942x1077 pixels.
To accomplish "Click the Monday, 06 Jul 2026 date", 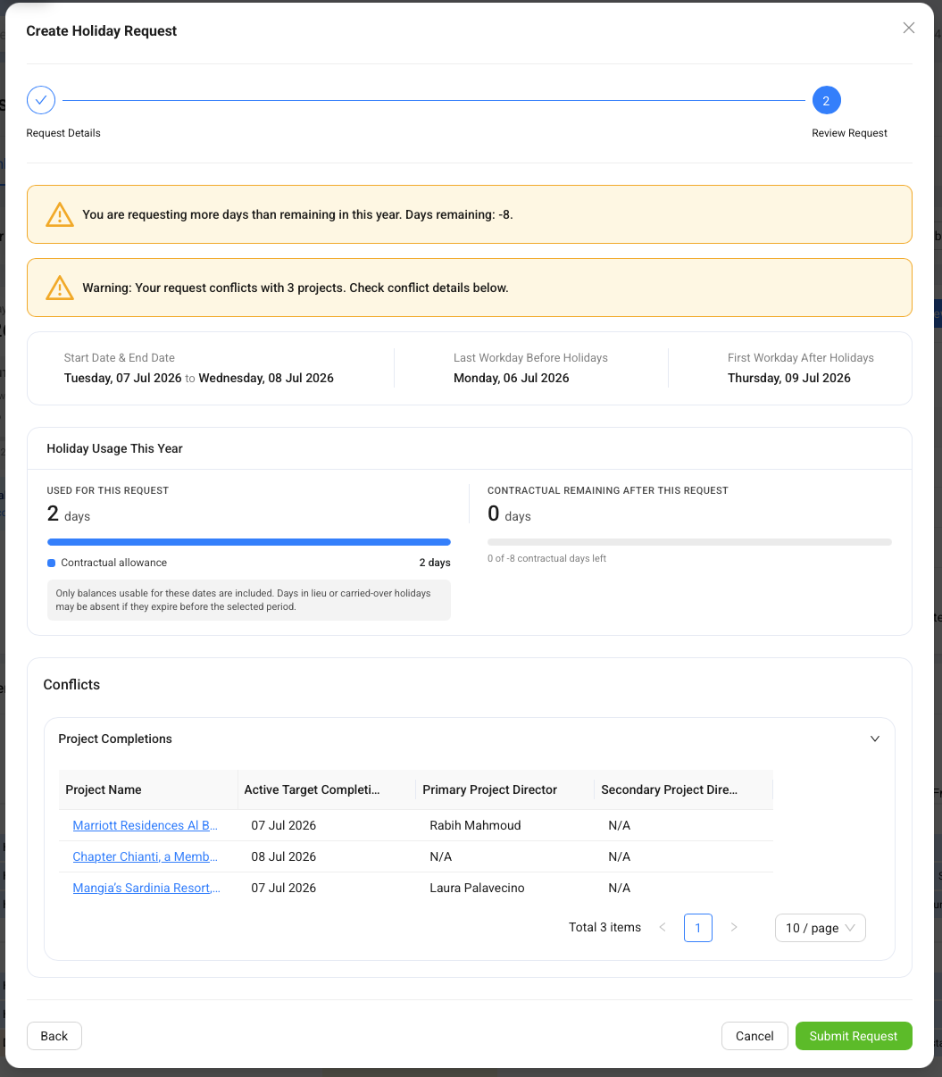I will point(512,378).
